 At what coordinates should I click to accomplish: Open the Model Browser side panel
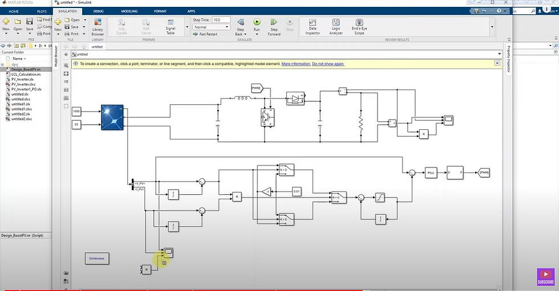(56, 56)
